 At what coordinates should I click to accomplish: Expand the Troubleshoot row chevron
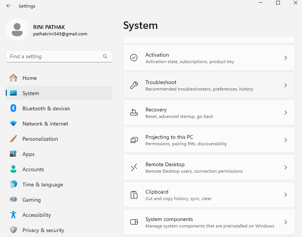[286, 85]
